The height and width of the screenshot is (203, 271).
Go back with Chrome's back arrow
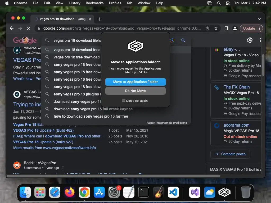pos(12,28)
